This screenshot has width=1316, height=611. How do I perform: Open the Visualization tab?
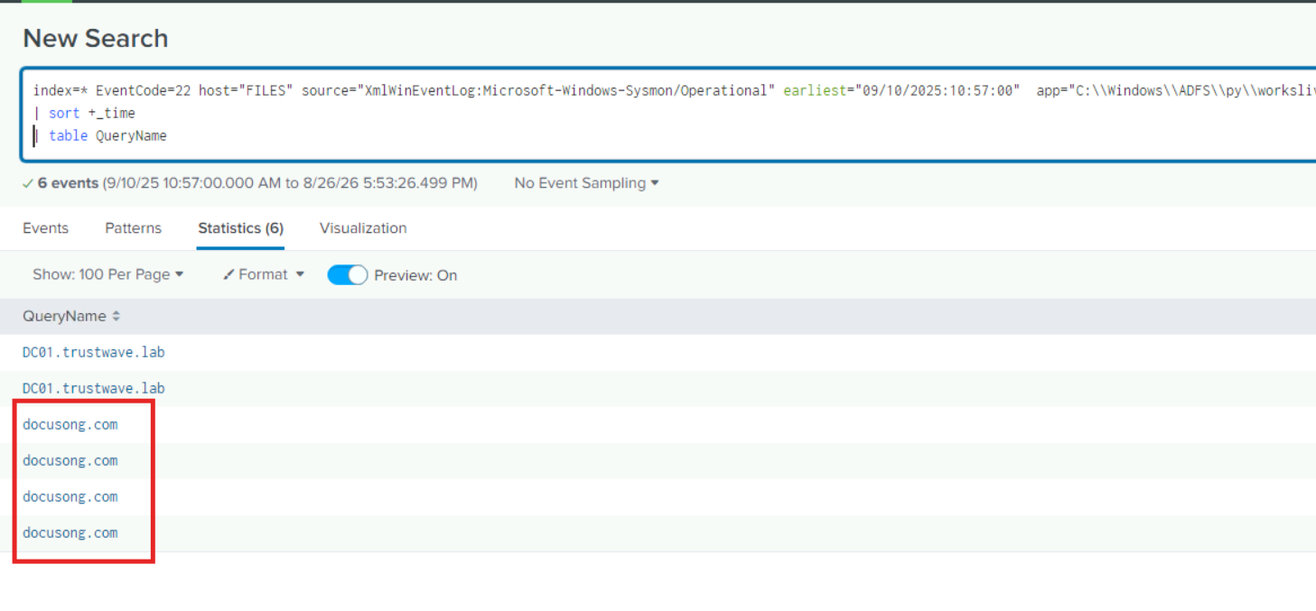(x=363, y=228)
